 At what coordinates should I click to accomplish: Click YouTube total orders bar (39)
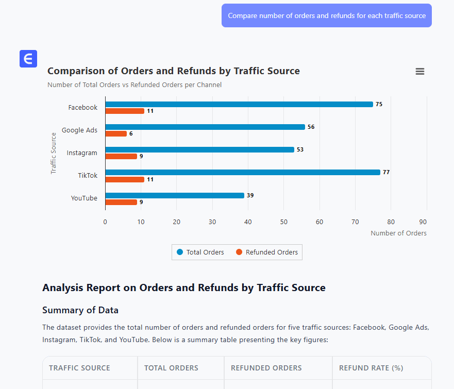click(174, 195)
